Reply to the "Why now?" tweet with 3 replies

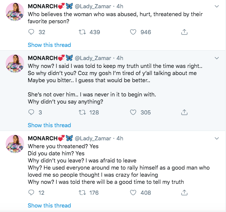coord(32,112)
